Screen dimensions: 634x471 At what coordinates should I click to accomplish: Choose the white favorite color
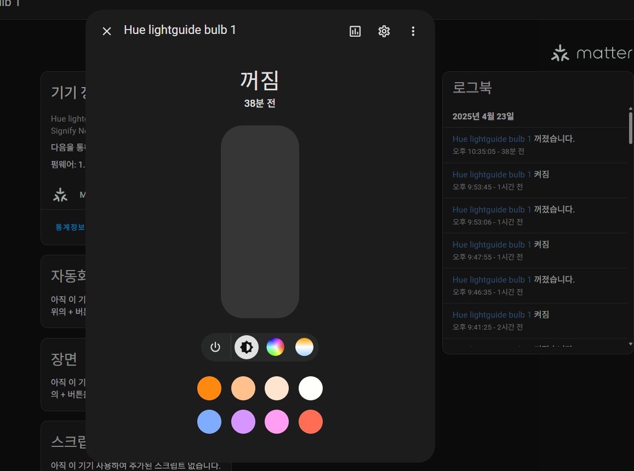(311, 388)
